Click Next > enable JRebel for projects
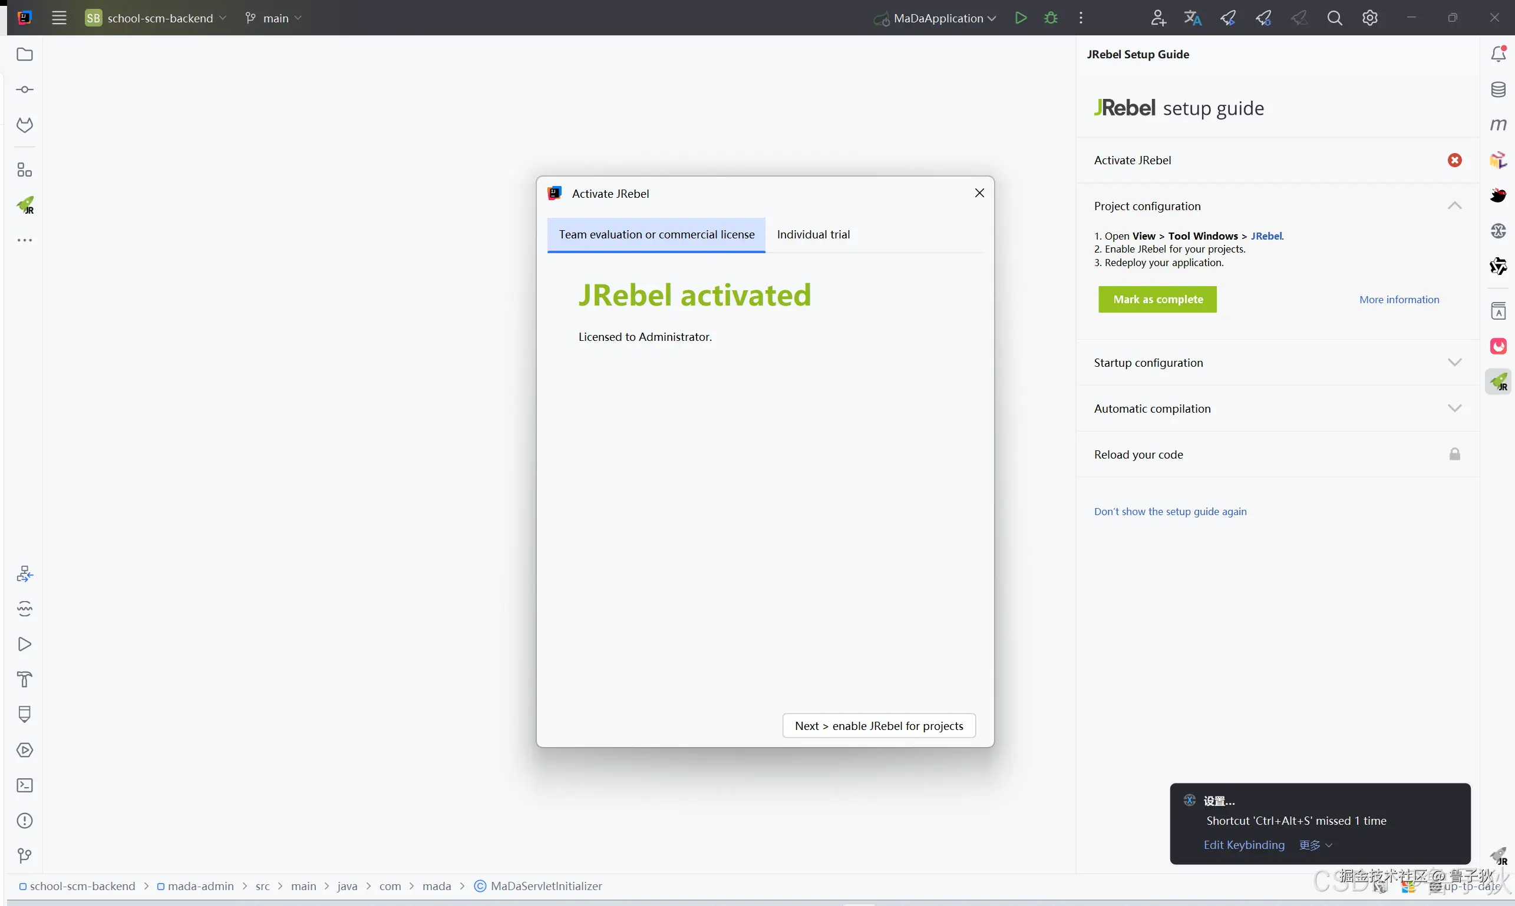Screen dimensions: 1515x906 click(x=879, y=726)
